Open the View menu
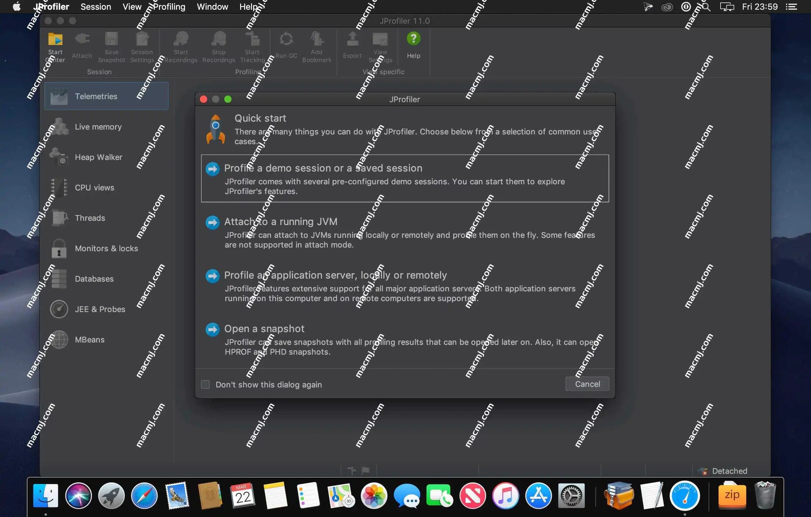Viewport: 811px width, 517px height. pyautogui.click(x=132, y=7)
